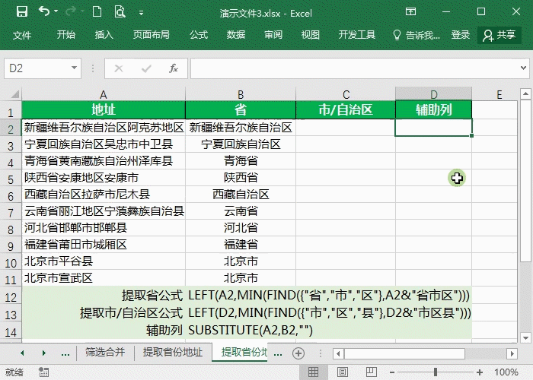Click the Print Preview icon
This screenshot has width=533, height=380.
(x=120, y=12)
